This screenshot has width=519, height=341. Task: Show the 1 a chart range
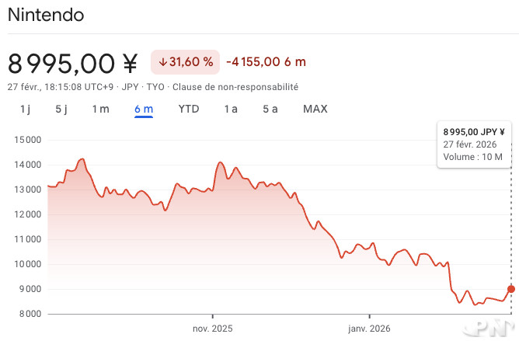click(231, 109)
